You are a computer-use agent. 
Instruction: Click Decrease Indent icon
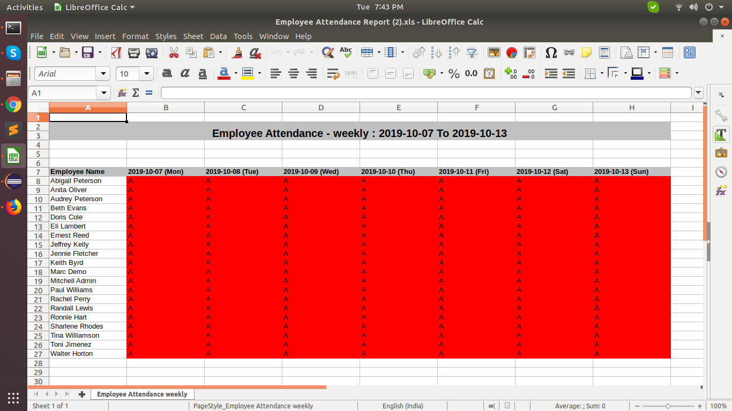pyautogui.click(x=569, y=73)
